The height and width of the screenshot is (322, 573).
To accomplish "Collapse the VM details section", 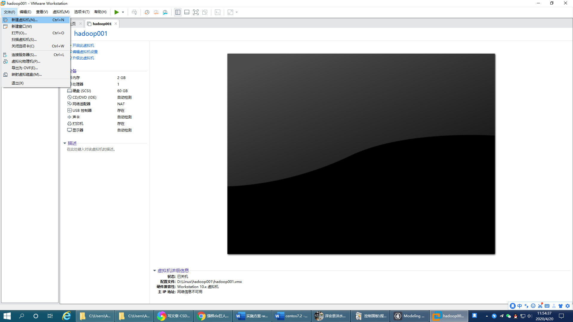I will click(x=155, y=271).
